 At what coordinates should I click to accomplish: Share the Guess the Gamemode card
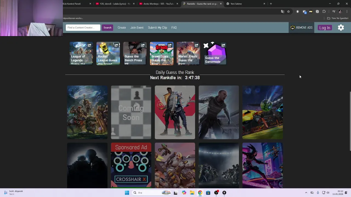tap(223, 45)
